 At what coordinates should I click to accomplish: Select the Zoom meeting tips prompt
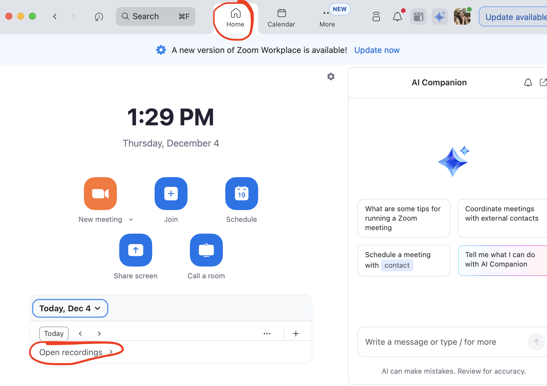(x=404, y=218)
